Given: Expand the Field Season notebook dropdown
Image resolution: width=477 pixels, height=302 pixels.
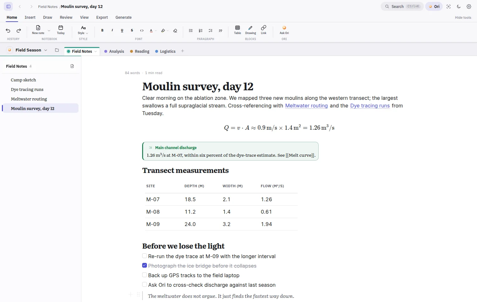Looking at the screenshot, I should click(46, 50).
